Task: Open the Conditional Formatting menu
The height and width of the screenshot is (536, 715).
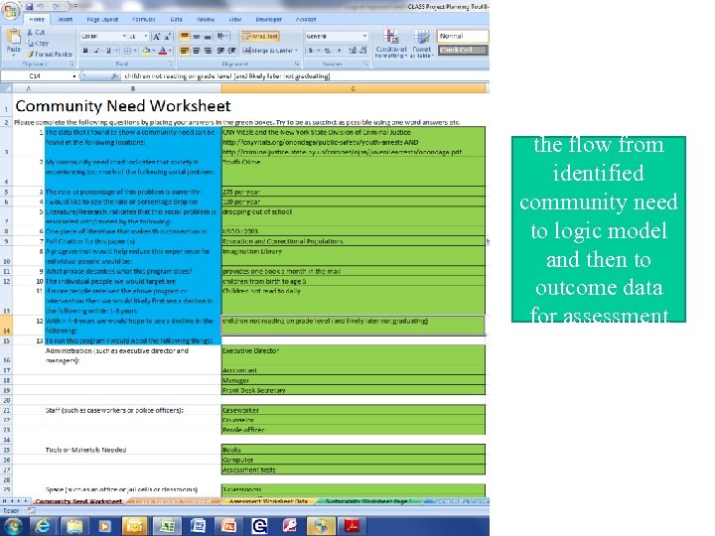Action: (x=391, y=44)
